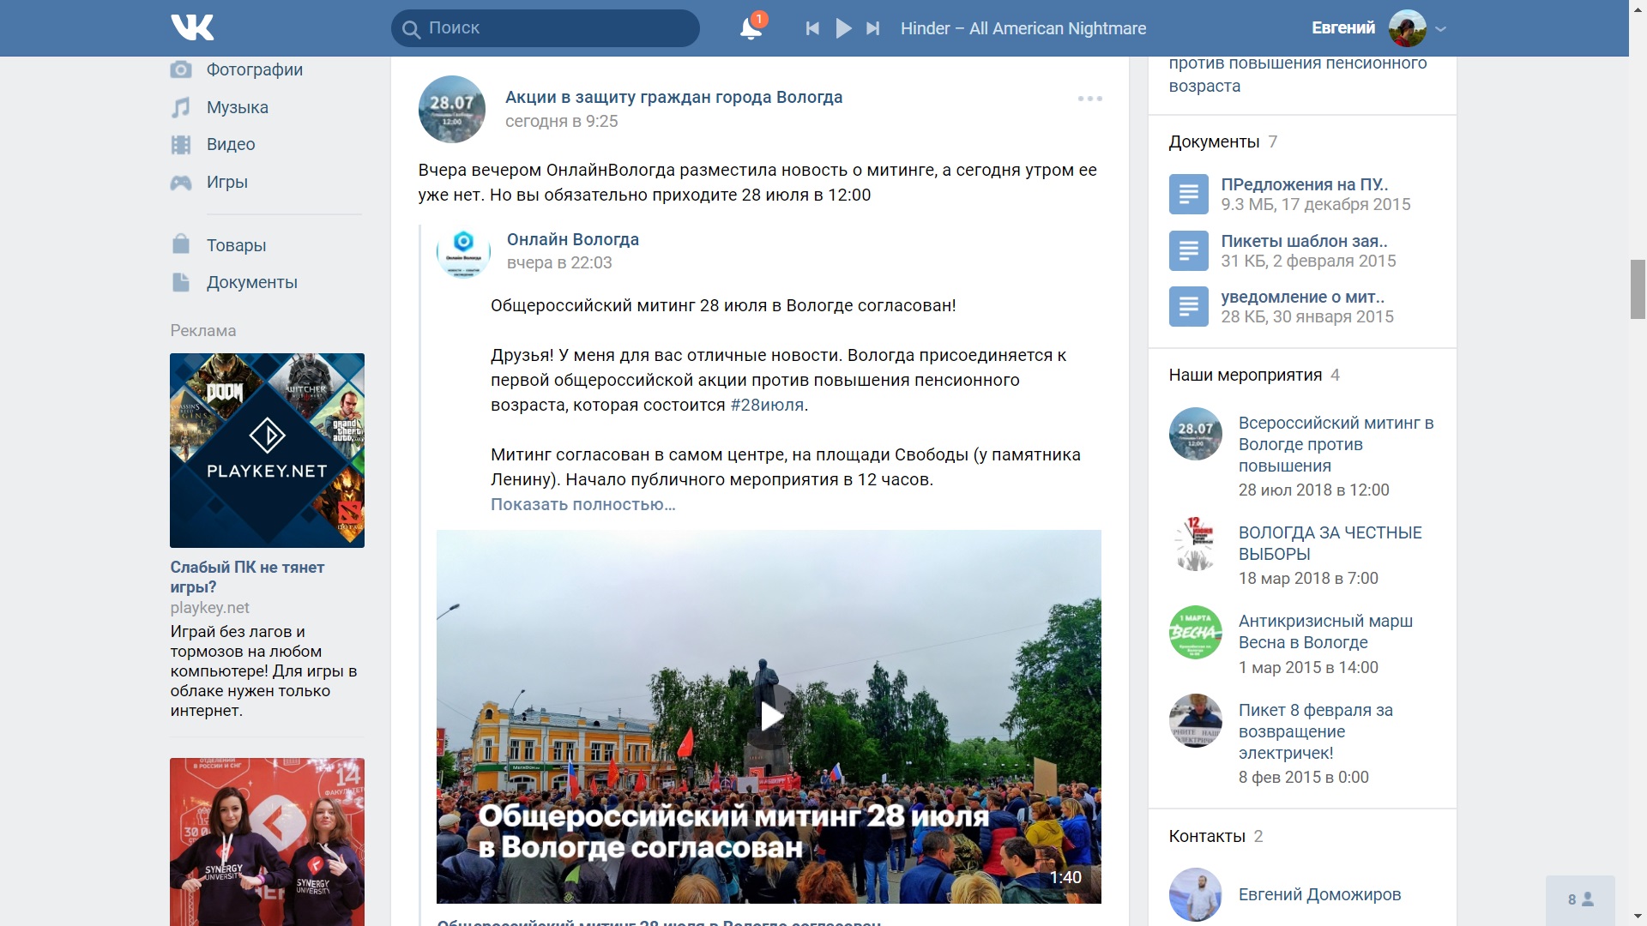Open the Музыка section in the sidebar
1647x926 pixels.
click(x=237, y=107)
